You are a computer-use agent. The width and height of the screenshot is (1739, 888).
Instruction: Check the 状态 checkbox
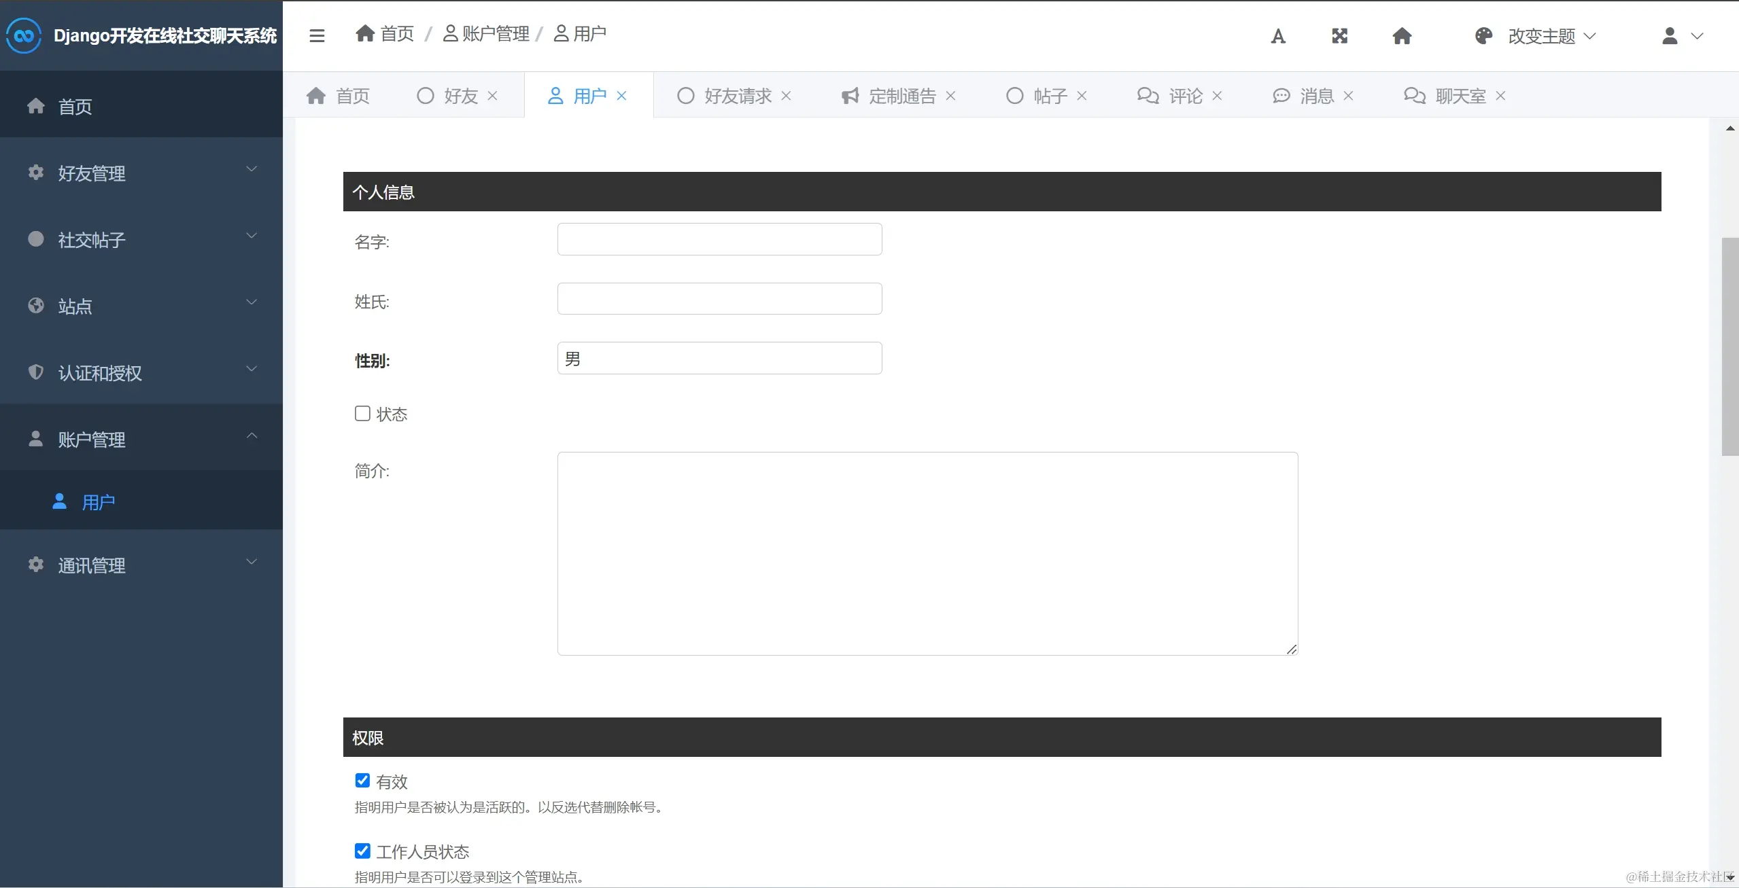362,414
